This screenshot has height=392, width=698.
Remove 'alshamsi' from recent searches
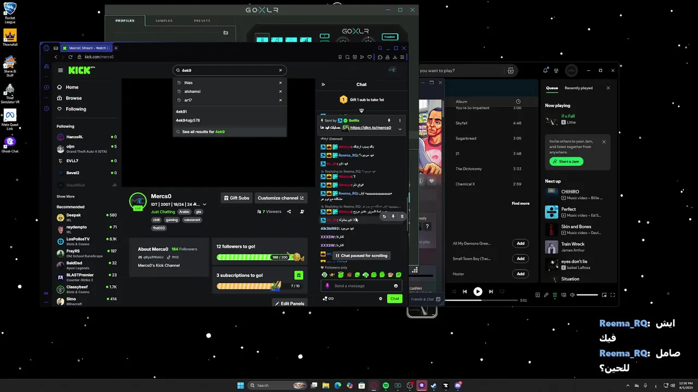point(280,91)
